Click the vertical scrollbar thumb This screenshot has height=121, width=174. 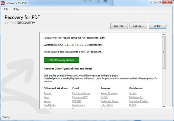(x=164, y=52)
